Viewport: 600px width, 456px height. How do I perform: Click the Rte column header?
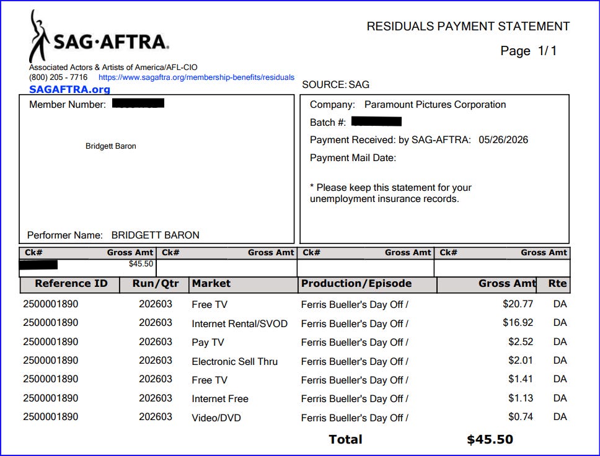557,284
